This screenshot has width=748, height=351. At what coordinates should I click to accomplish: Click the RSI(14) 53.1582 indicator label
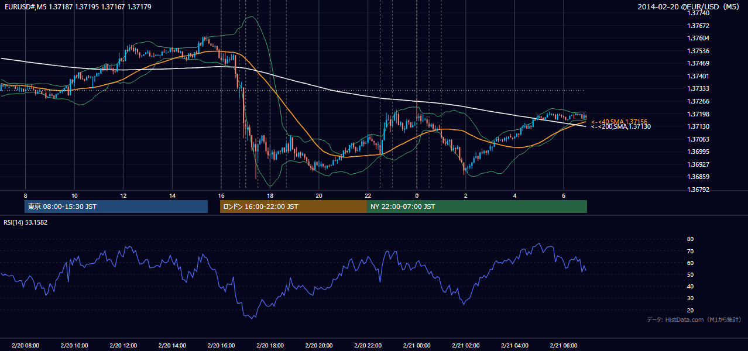pyautogui.click(x=26, y=222)
